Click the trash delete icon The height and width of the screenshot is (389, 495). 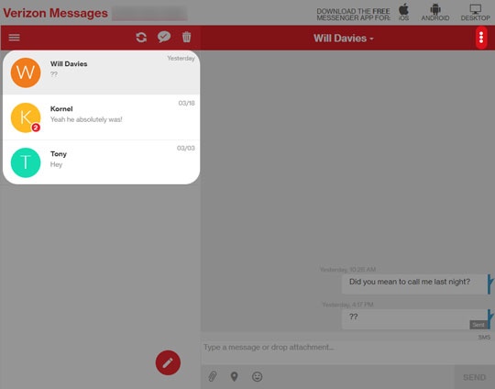[x=187, y=37]
